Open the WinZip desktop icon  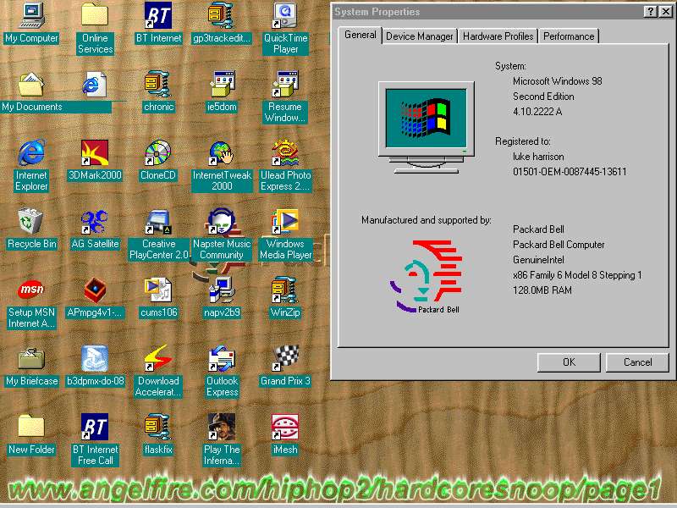(285, 290)
